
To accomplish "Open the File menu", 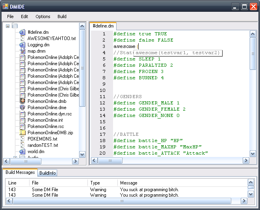I will pos(10,16).
